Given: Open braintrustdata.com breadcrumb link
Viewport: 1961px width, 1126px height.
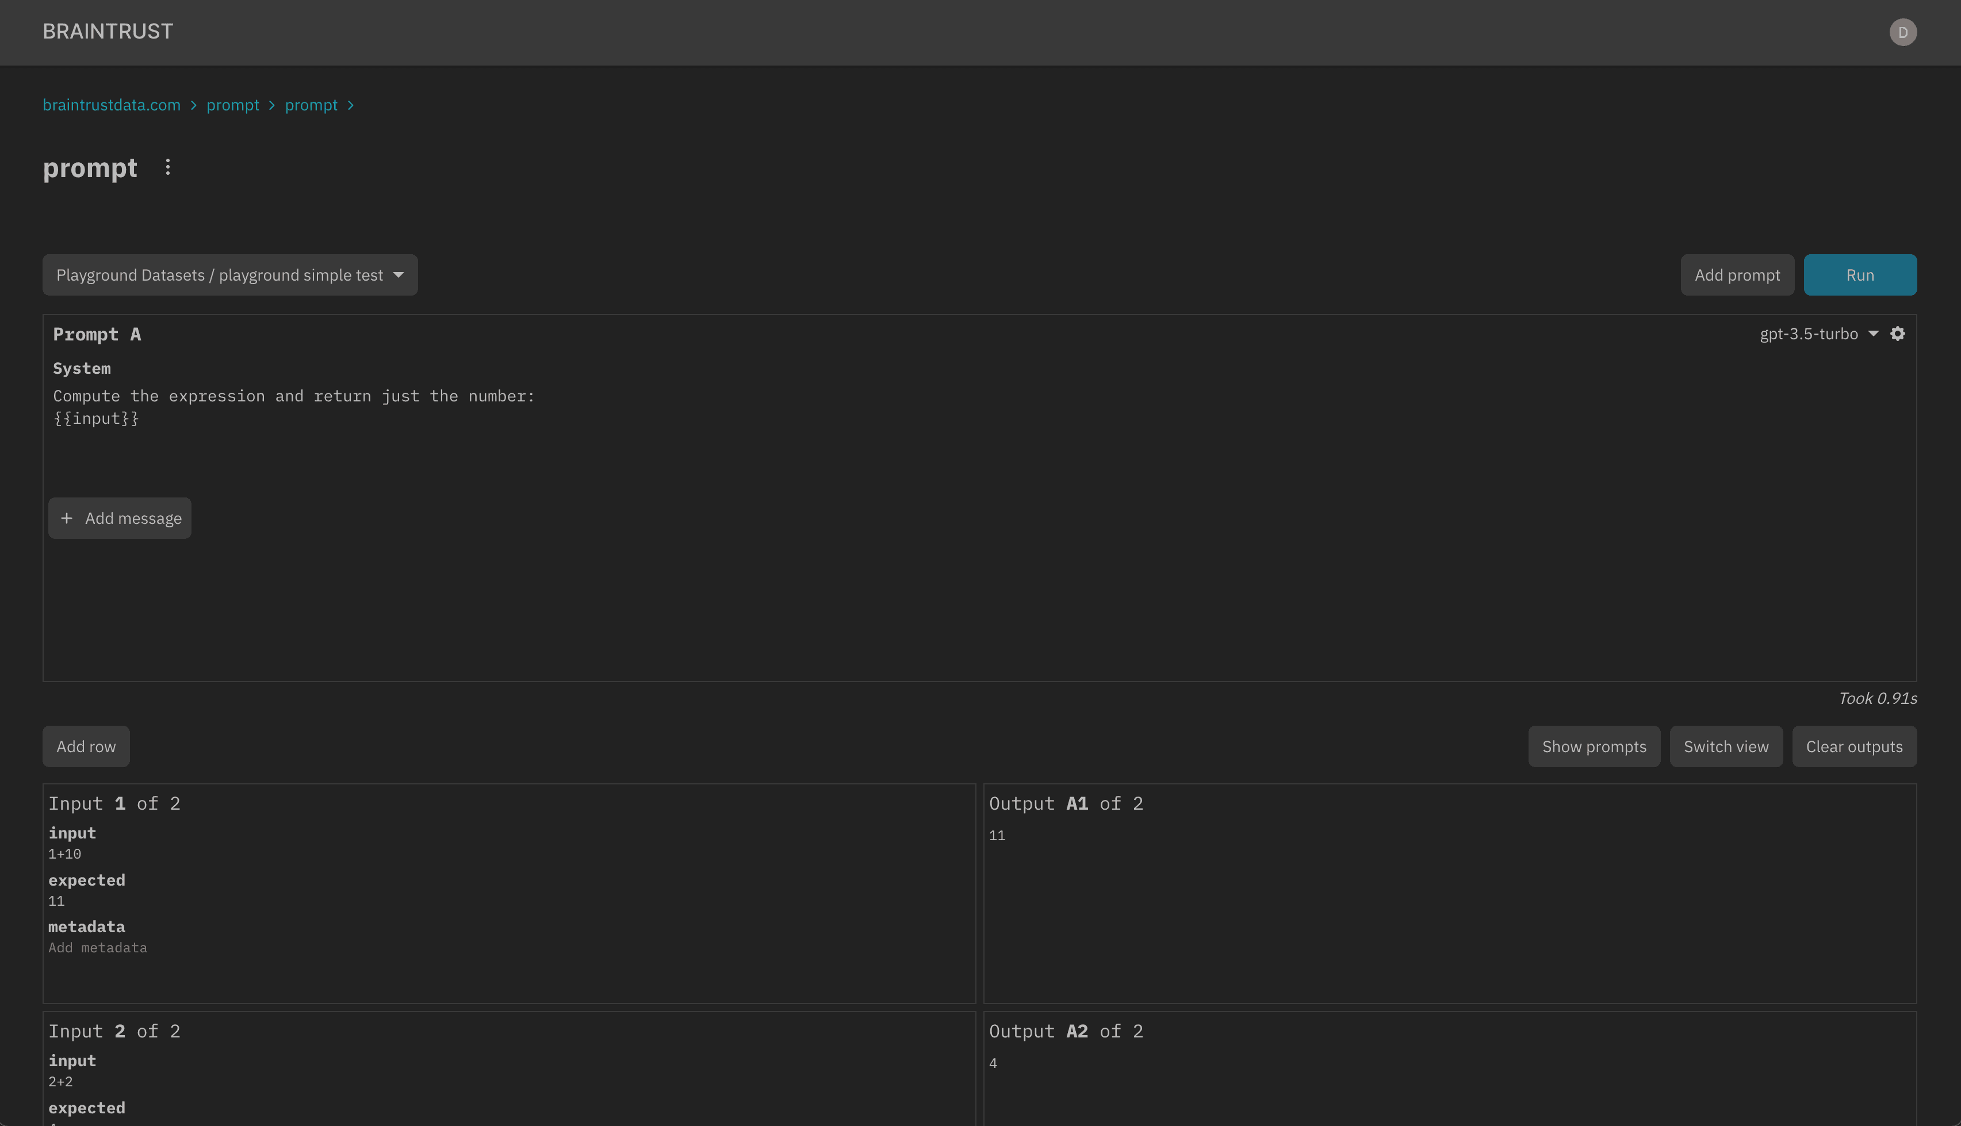Looking at the screenshot, I should tap(110, 105).
